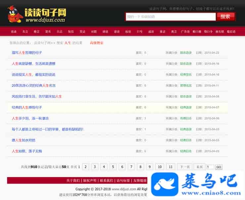Open result 愿人生如水坦然
This screenshot has width=245, height=200.
click(x=24, y=140)
